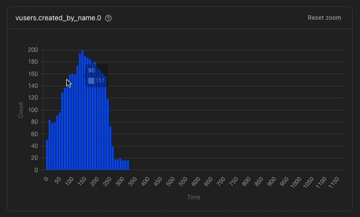
Task: Click the Reset zoom button
Action: (x=324, y=18)
